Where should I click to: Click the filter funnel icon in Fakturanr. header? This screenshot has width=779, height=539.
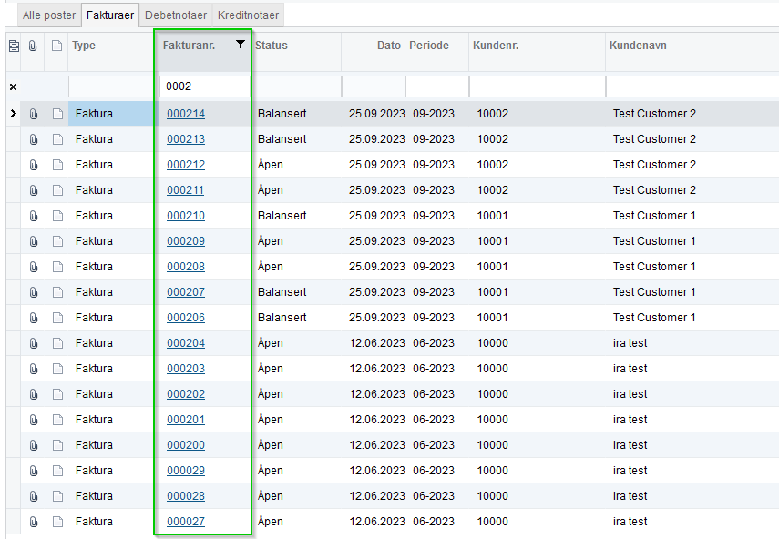point(241,45)
